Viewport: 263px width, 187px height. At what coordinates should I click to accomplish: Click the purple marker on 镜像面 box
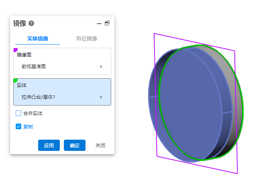(15, 50)
